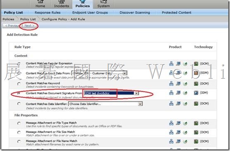Open Endpoint User Groups submenu

click(90, 13)
